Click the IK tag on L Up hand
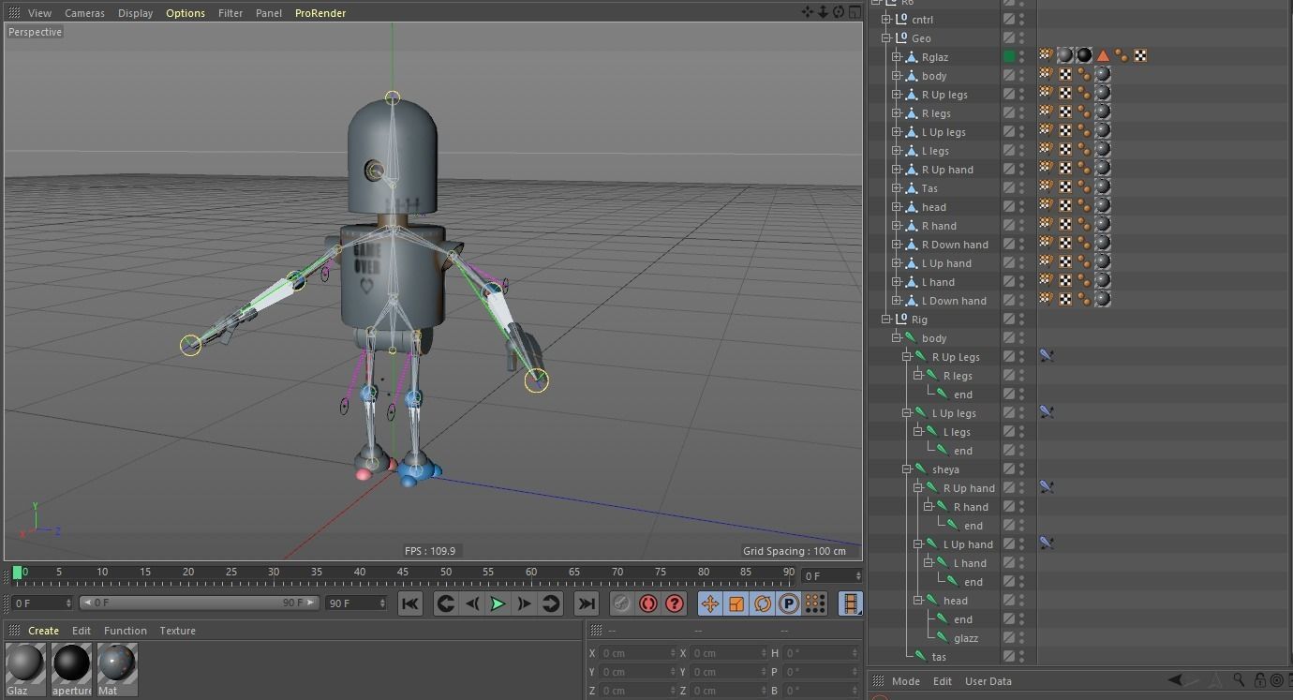1293x700 pixels. pos(1047,544)
